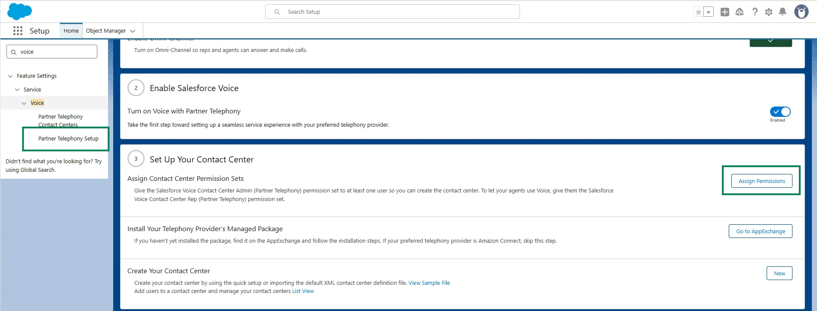Open the Object Manager tab
Image resolution: width=817 pixels, height=311 pixels.
[106, 30]
